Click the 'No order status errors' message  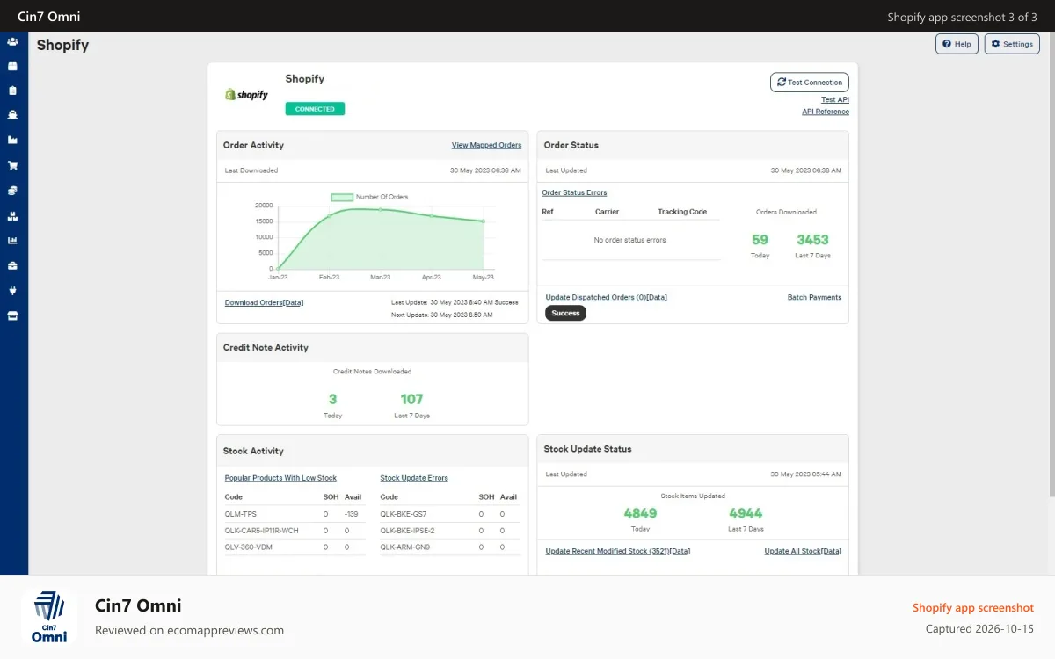coord(629,240)
